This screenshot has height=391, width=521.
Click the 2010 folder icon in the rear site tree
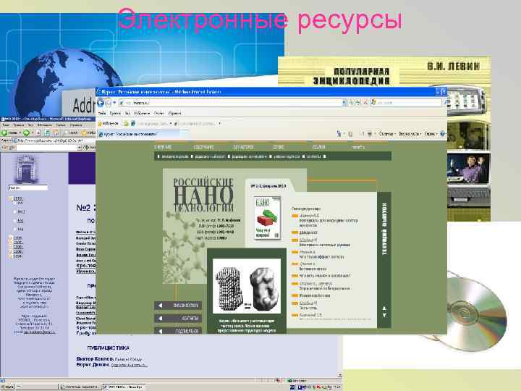(10, 198)
